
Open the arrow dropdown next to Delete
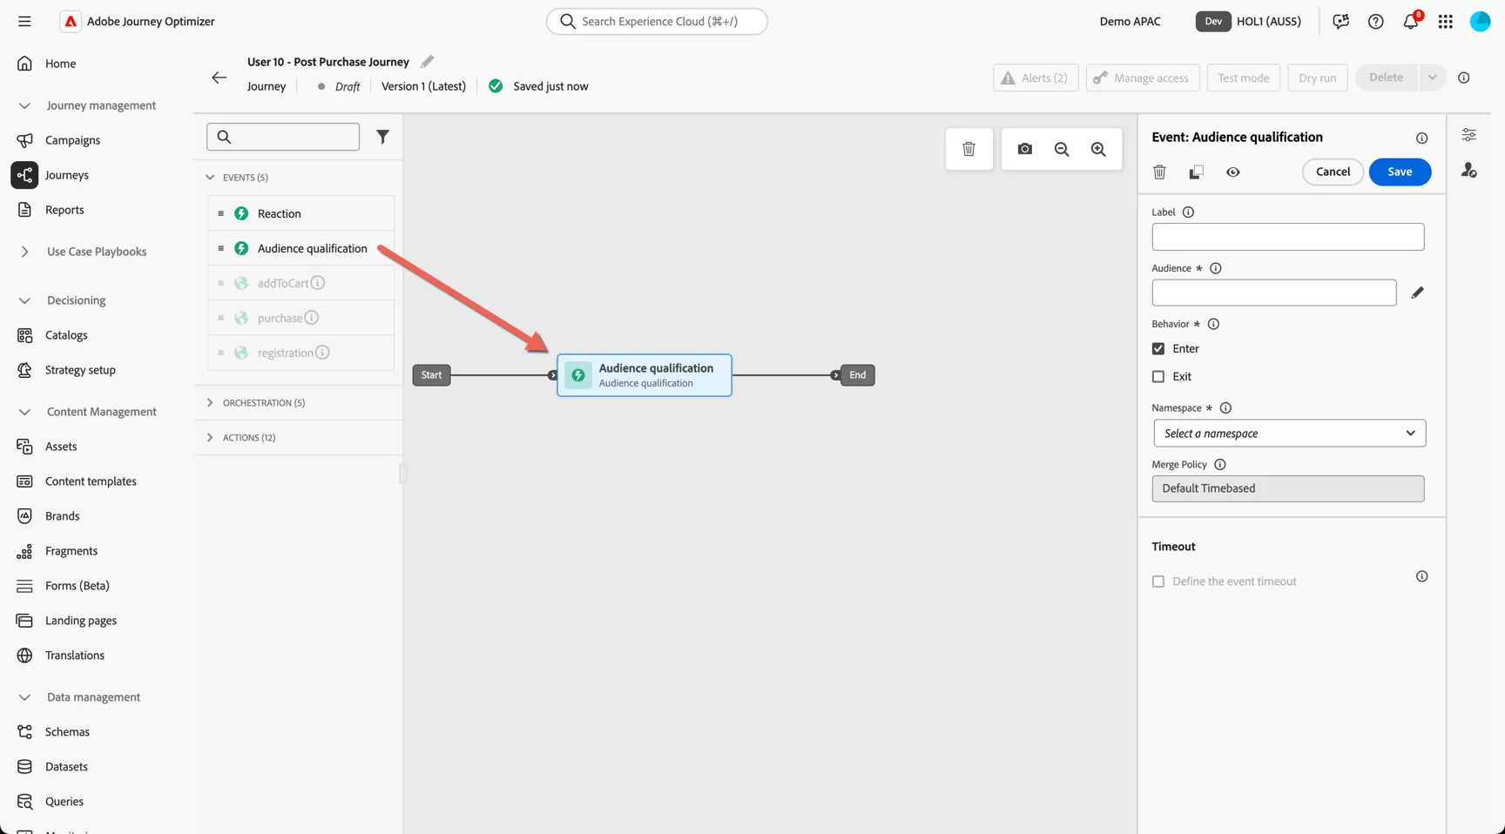click(x=1432, y=77)
